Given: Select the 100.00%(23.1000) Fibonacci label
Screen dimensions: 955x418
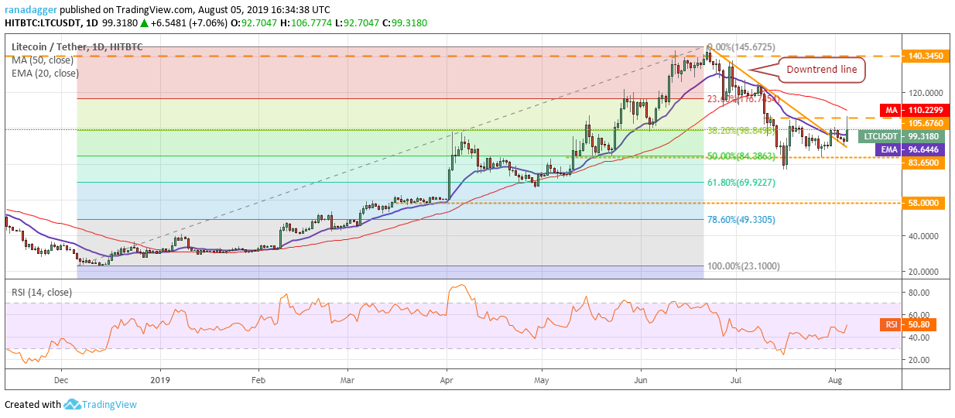Looking at the screenshot, I should tap(744, 266).
